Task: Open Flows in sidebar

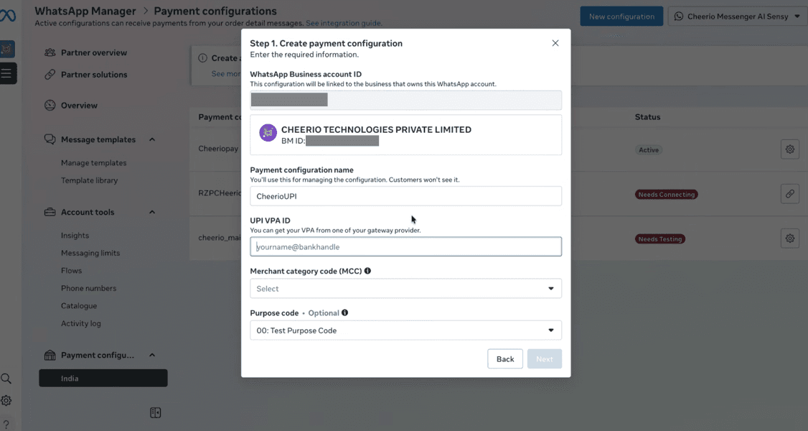Action: click(71, 270)
